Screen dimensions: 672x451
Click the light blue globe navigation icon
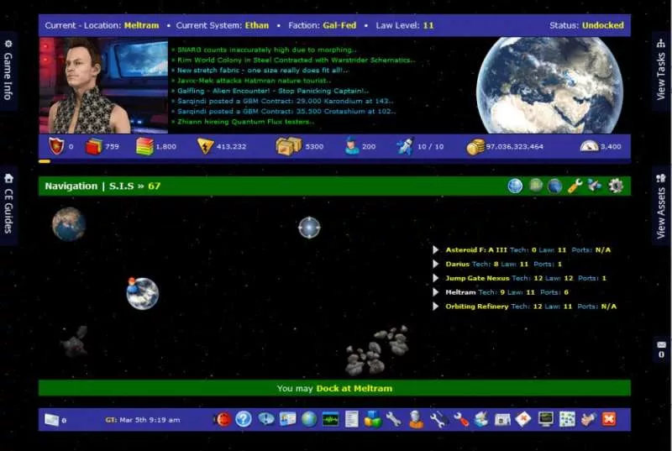click(x=515, y=186)
